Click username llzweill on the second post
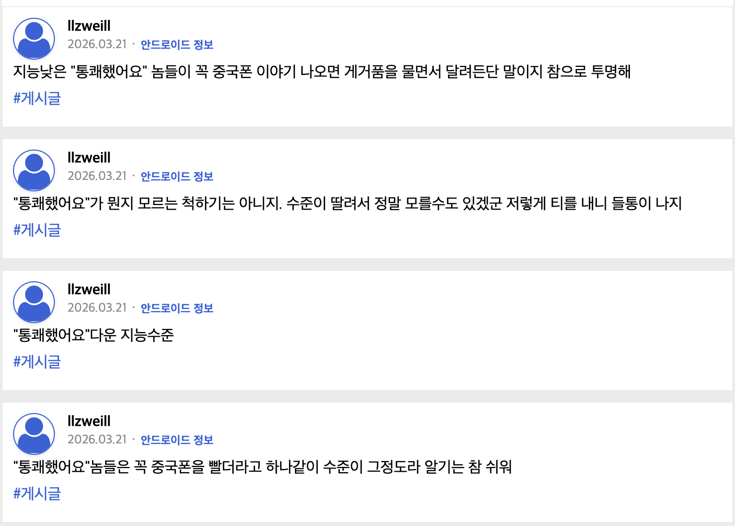 point(89,157)
